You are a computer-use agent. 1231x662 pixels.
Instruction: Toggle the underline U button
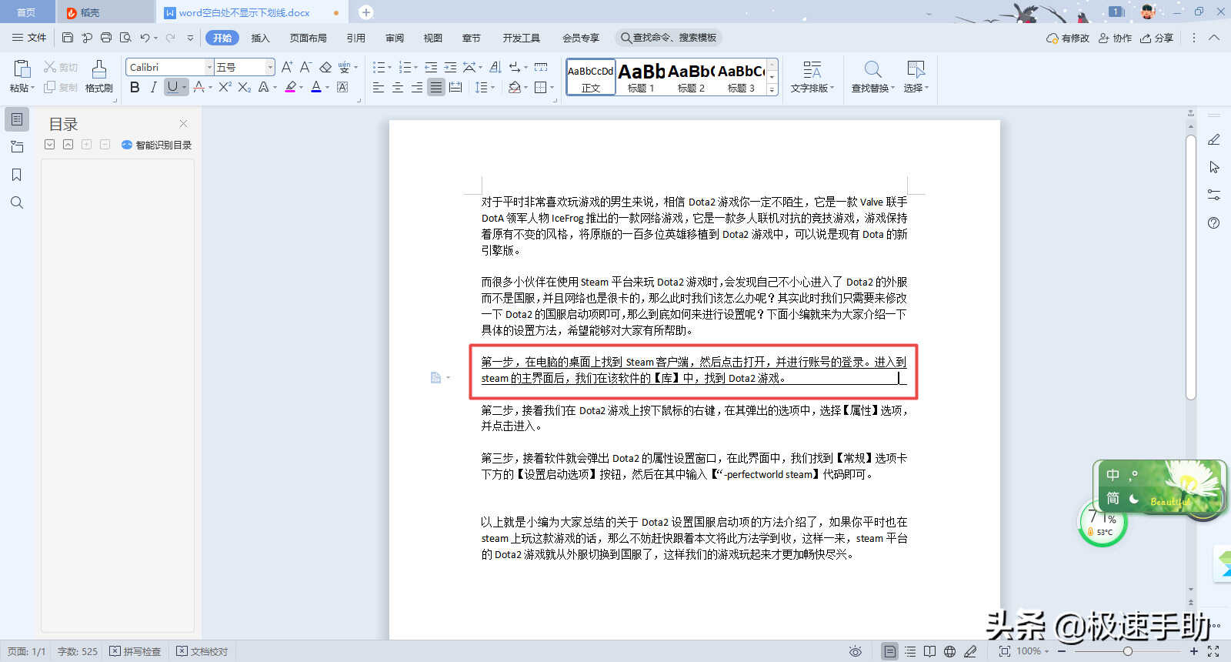[x=172, y=88]
